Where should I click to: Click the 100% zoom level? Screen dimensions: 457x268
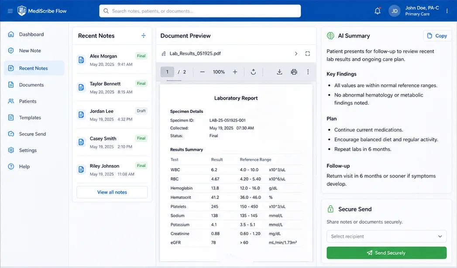pos(219,72)
